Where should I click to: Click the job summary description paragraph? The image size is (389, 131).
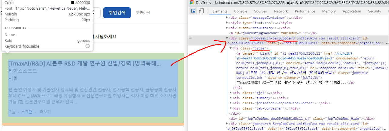pos(92,96)
